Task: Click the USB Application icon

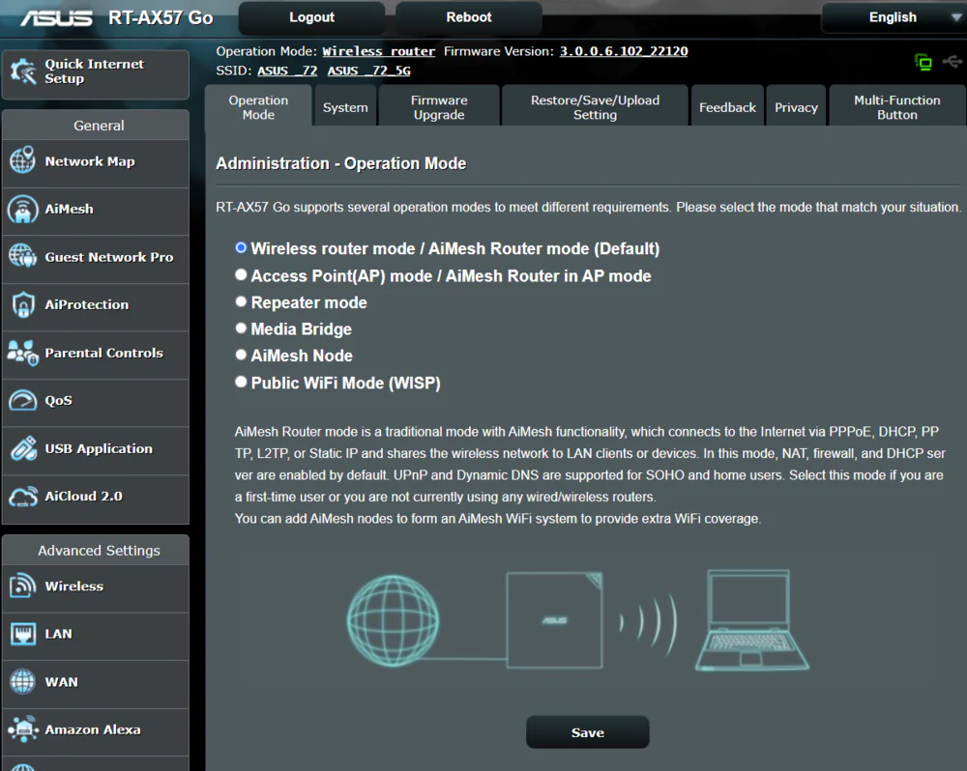Action: click(x=23, y=448)
